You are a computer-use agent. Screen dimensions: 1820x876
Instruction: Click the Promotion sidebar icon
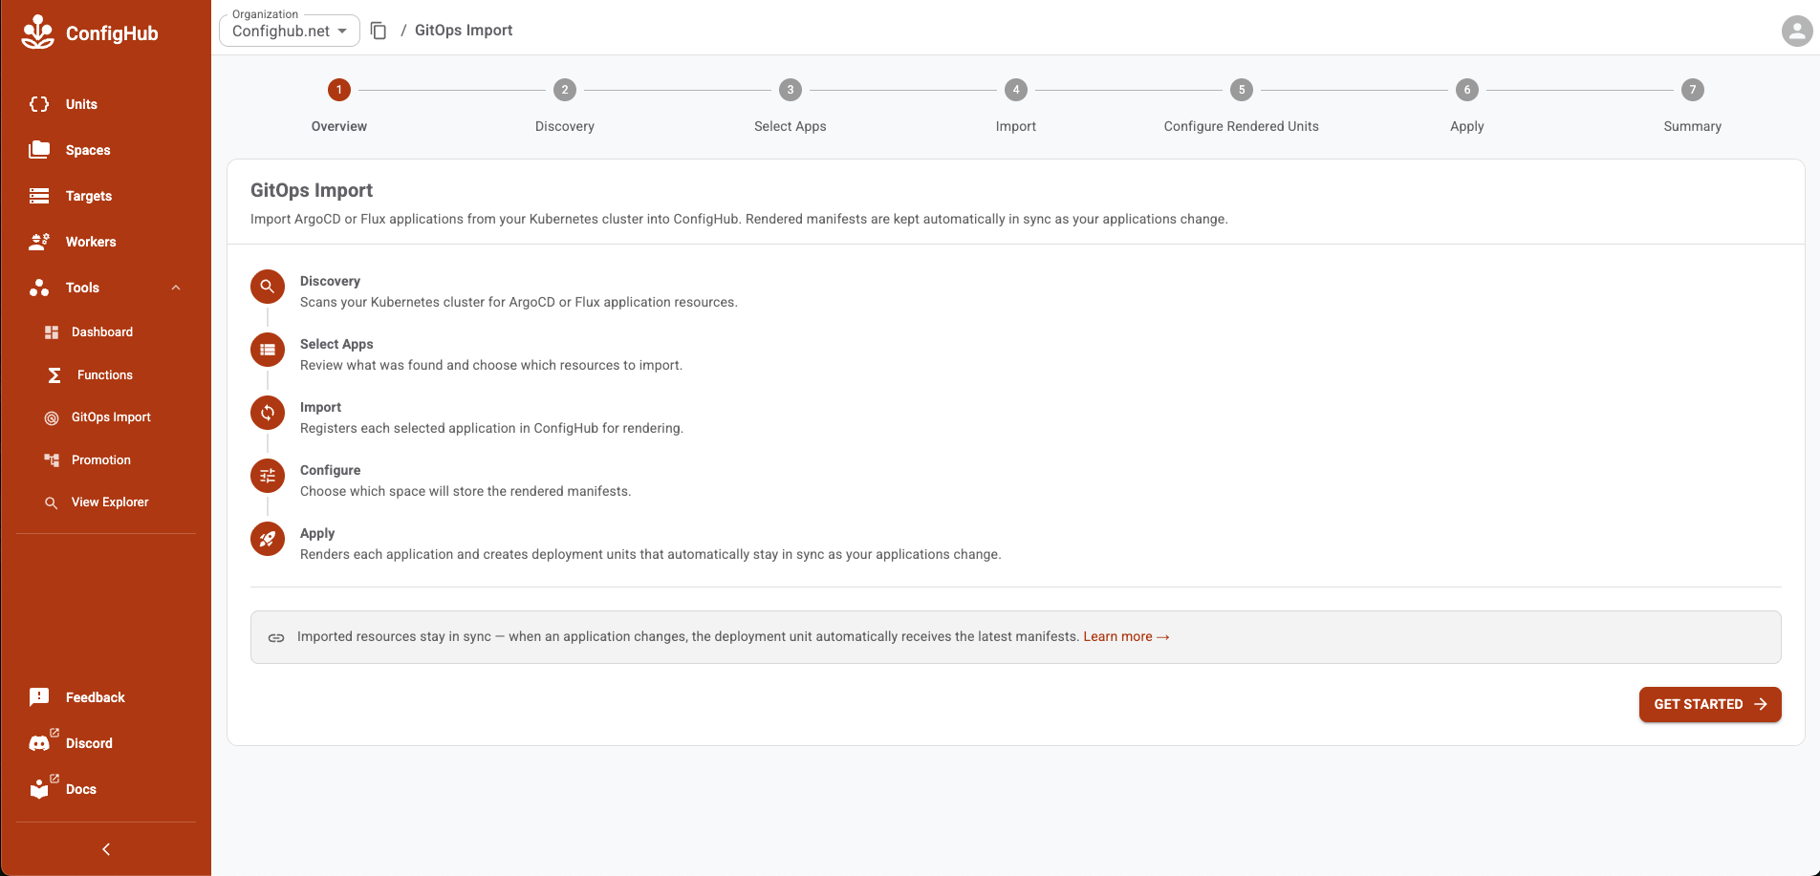52,460
